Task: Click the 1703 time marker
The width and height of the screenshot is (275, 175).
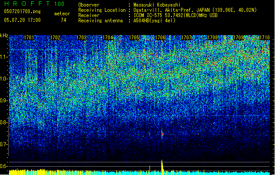Action: [x=82, y=38]
